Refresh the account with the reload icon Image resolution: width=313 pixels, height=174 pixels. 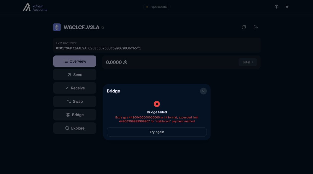pos(244,27)
